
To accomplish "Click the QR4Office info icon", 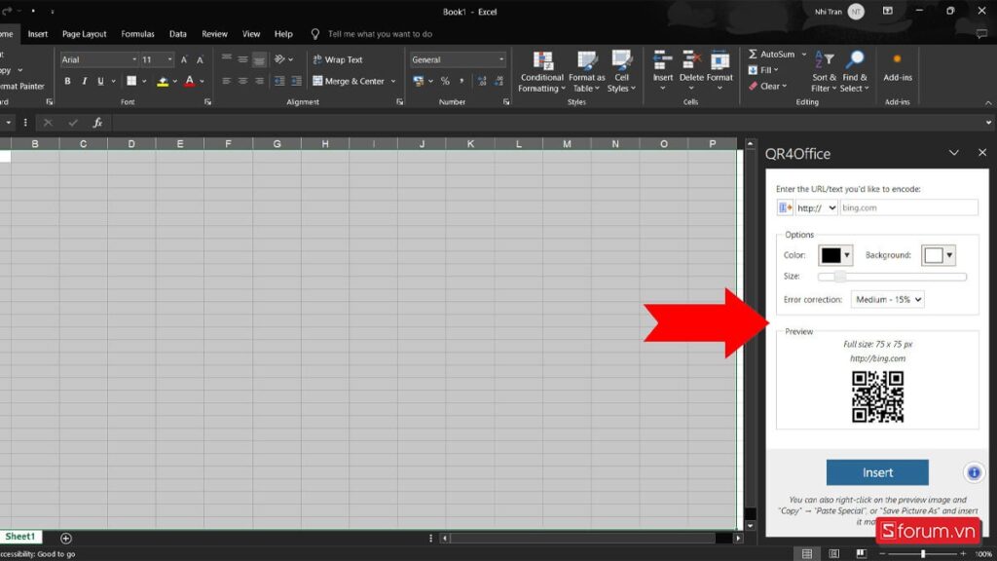I will 974,472.
